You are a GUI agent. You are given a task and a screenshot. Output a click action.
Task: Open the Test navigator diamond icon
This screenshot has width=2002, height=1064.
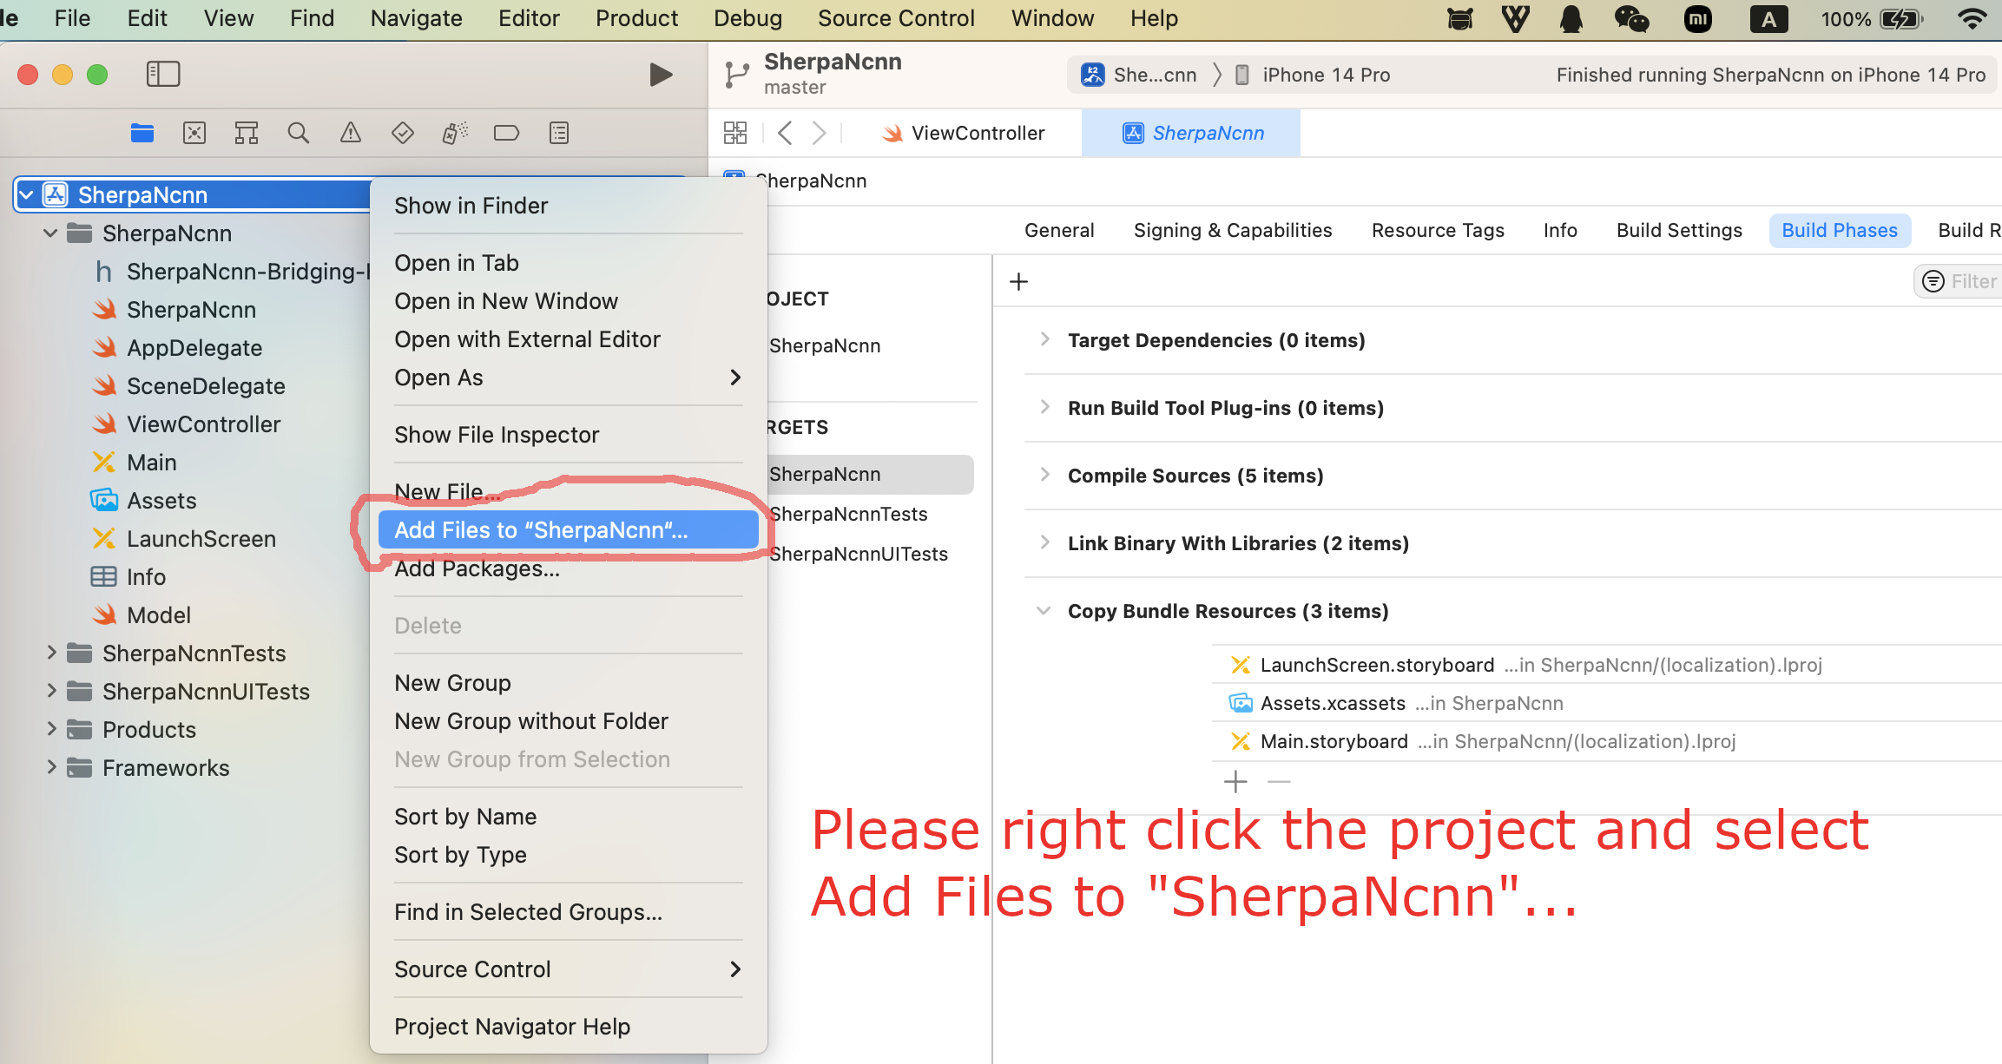click(x=403, y=133)
